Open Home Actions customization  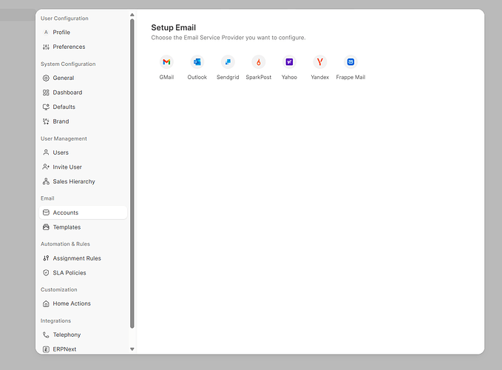coord(84,303)
